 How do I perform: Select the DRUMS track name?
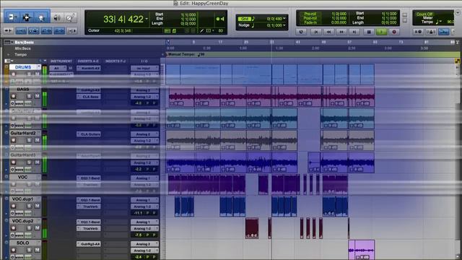click(23, 67)
